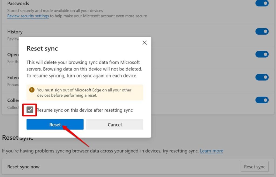Toggle off Open tabs syncing
276x177 pixels.
pos(262,54)
